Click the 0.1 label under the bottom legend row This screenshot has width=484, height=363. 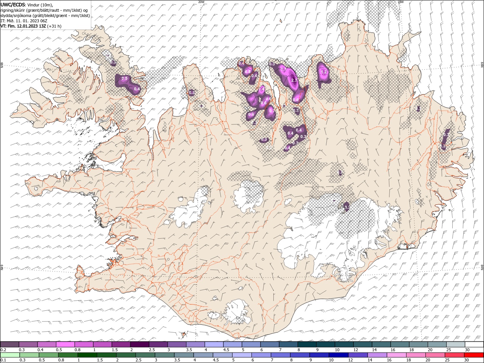(3, 360)
